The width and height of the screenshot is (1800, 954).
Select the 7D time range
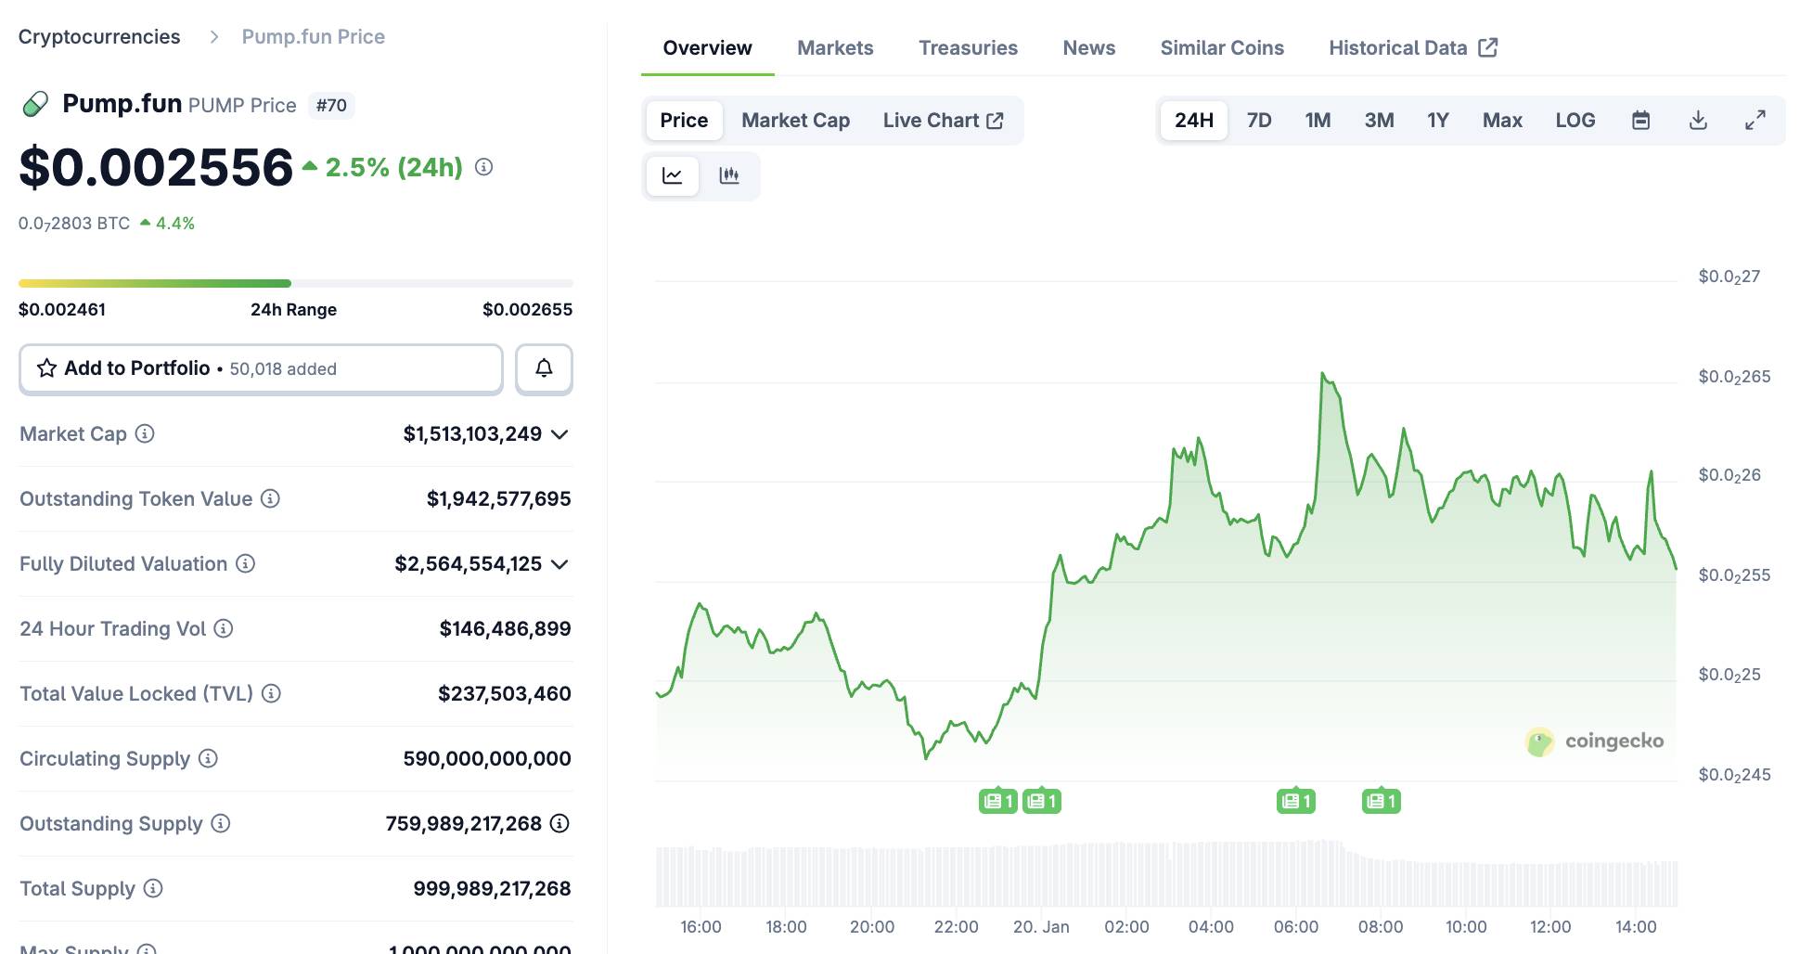pos(1258,120)
